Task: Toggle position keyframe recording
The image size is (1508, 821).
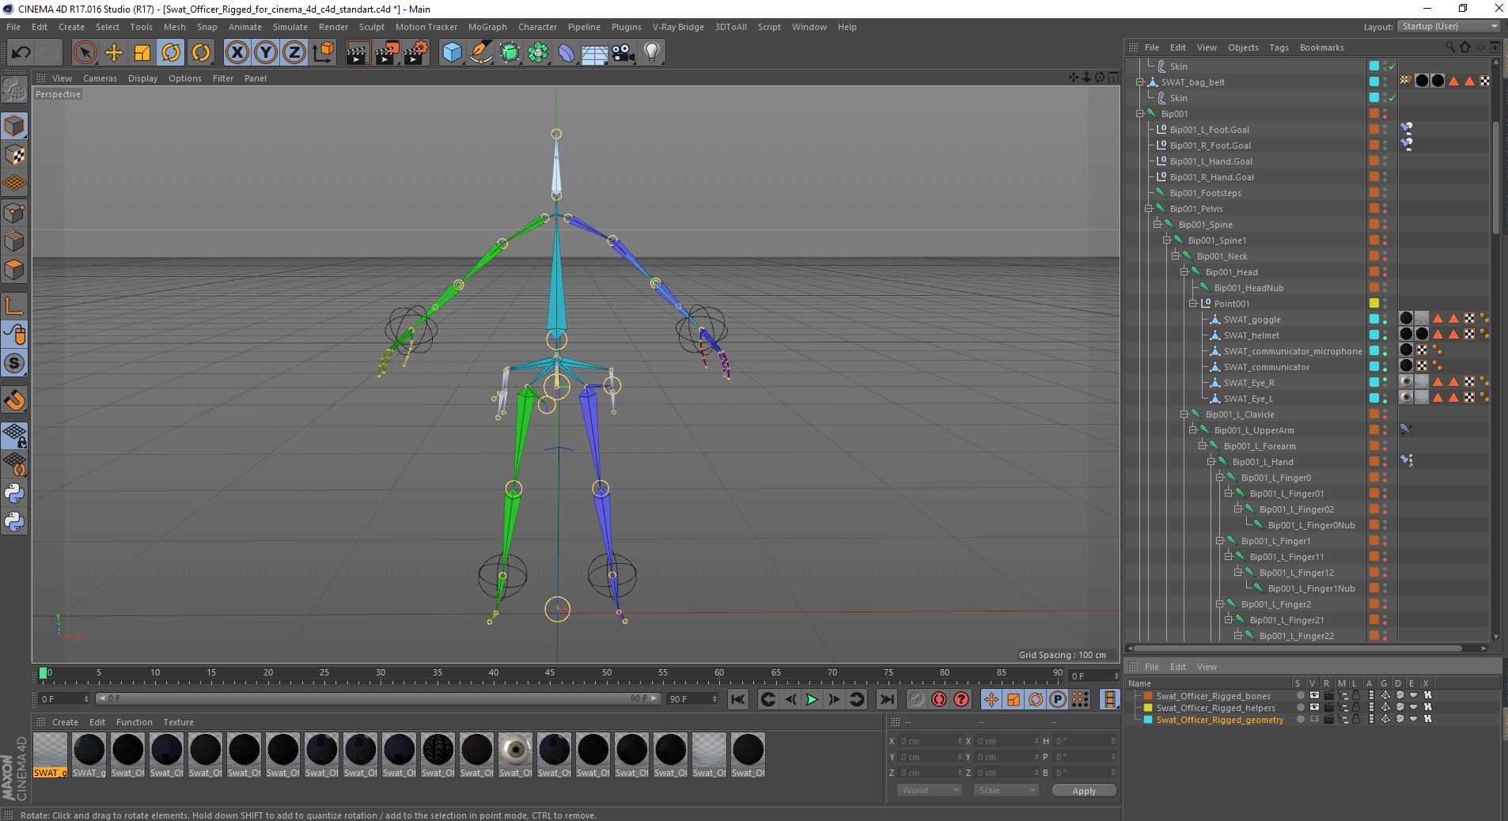Action: click(991, 699)
